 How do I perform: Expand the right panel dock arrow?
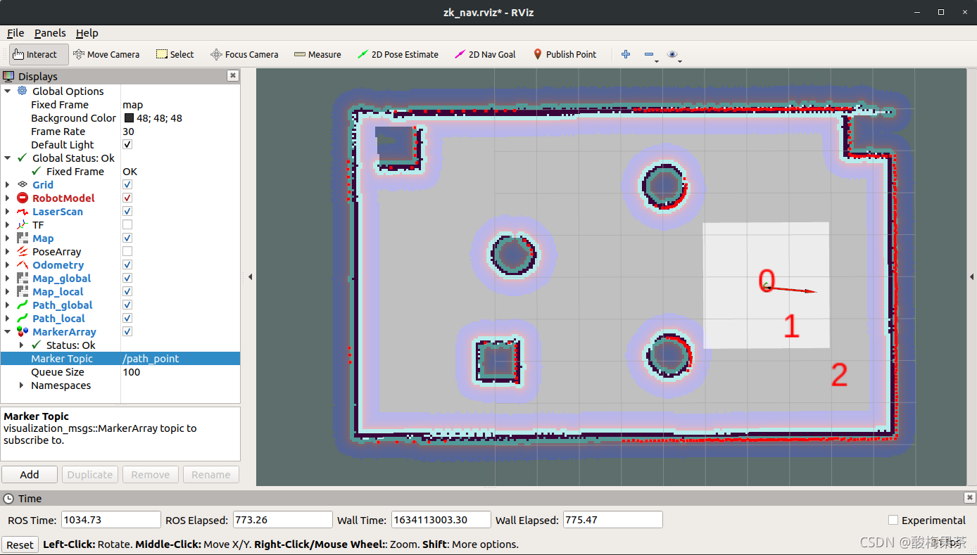click(x=971, y=277)
